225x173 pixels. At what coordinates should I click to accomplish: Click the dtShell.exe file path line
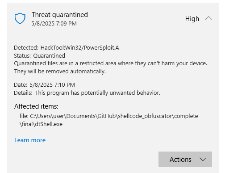(41, 124)
